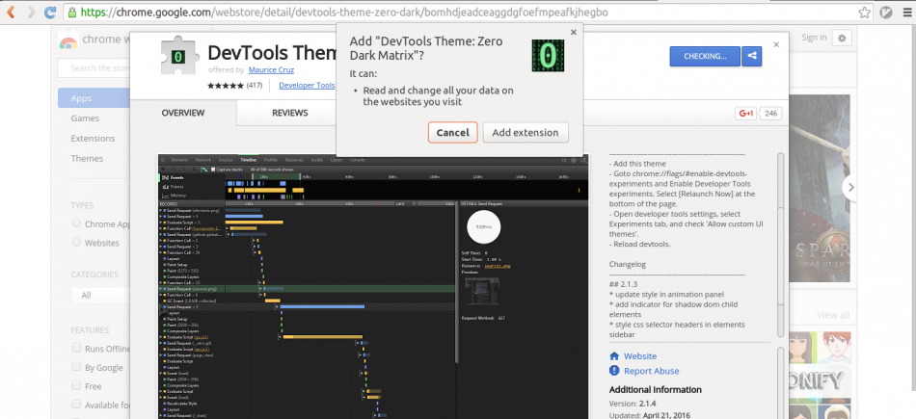Select Apps in the sidebar
Screen dimensions: 916x419
pyautogui.click(x=94, y=98)
